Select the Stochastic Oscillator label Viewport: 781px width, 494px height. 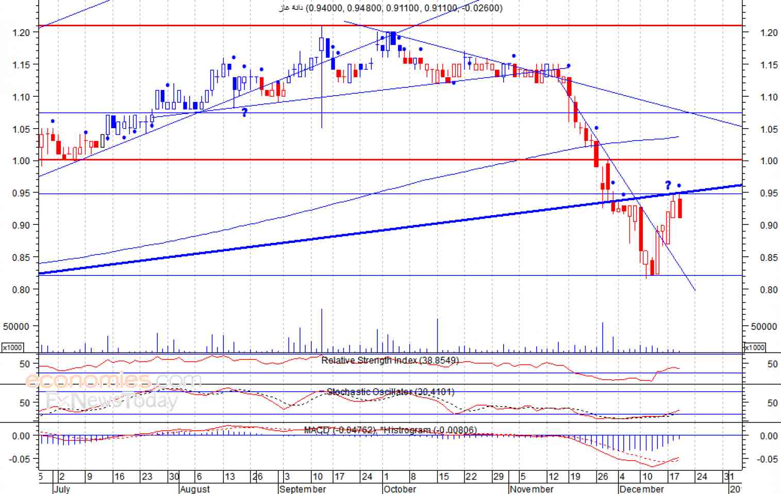[x=390, y=392]
